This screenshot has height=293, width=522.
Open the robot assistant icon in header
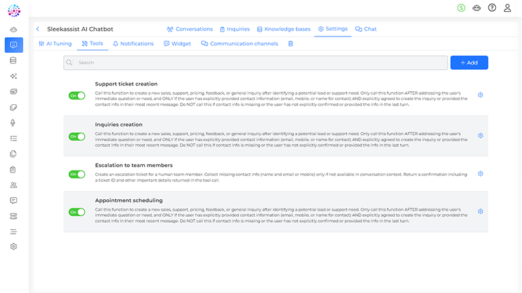(477, 8)
